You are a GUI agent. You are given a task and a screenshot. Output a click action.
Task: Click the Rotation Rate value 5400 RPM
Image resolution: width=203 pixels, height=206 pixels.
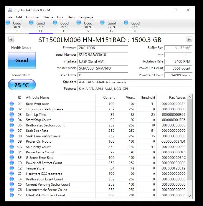(178, 62)
